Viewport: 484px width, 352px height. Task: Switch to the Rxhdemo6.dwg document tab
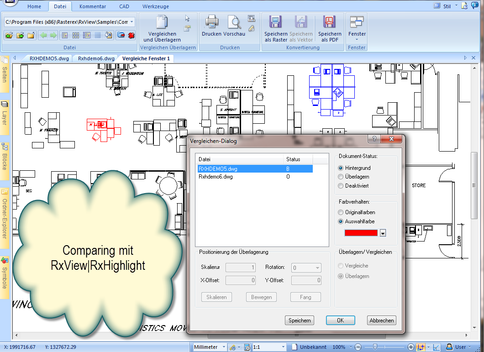96,58
